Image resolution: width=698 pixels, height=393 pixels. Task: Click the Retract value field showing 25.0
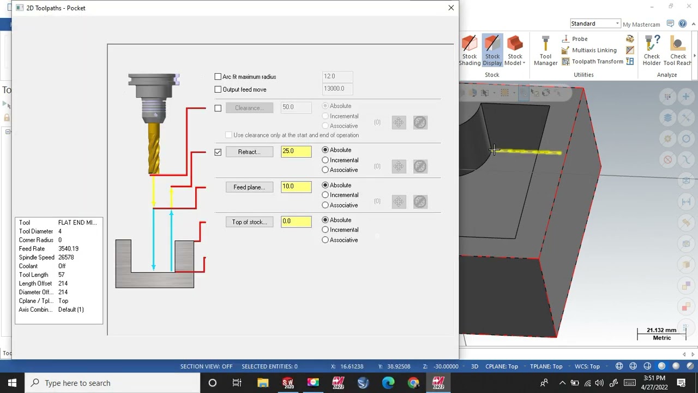tap(296, 151)
